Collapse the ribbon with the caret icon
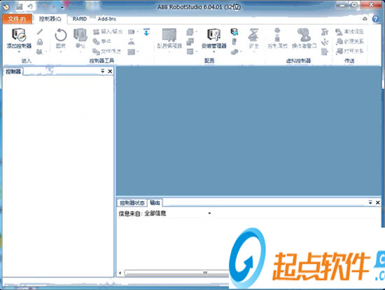The width and height of the screenshot is (385, 290). coord(365,19)
